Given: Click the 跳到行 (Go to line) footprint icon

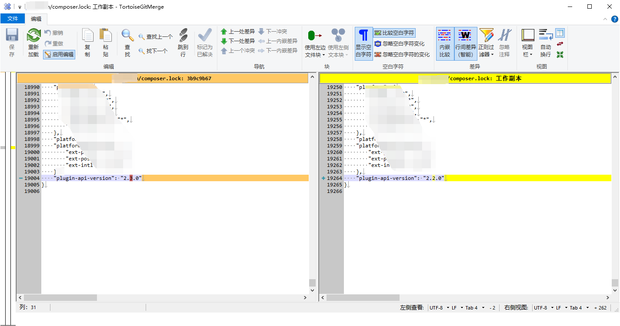Looking at the screenshot, I should (x=183, y=36).
